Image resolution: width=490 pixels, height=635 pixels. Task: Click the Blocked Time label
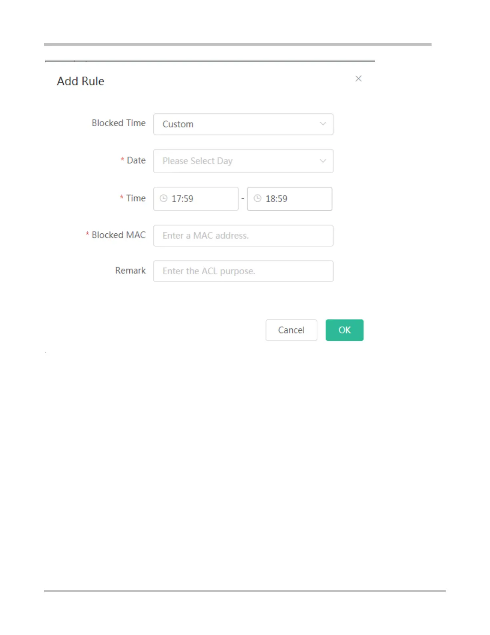coord(118,123)
